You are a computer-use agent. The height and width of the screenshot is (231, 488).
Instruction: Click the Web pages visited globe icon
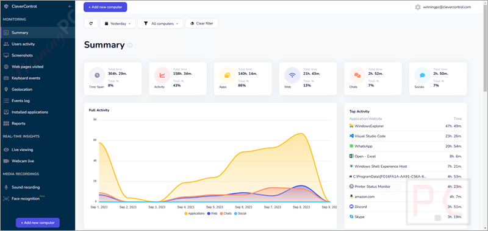point(6,67)
